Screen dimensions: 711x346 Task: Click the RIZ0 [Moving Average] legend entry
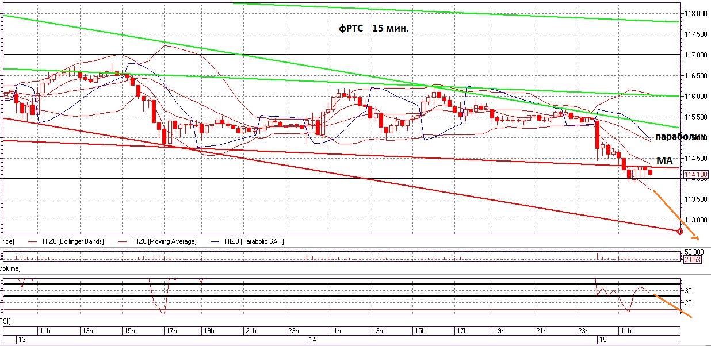pos(156,241)
